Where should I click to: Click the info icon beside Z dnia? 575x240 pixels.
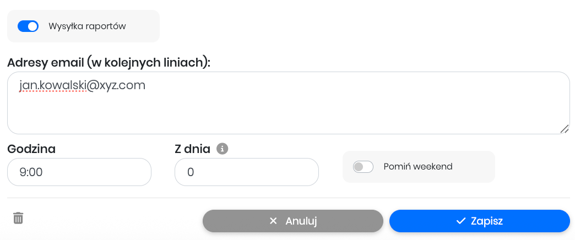[222, 149]
